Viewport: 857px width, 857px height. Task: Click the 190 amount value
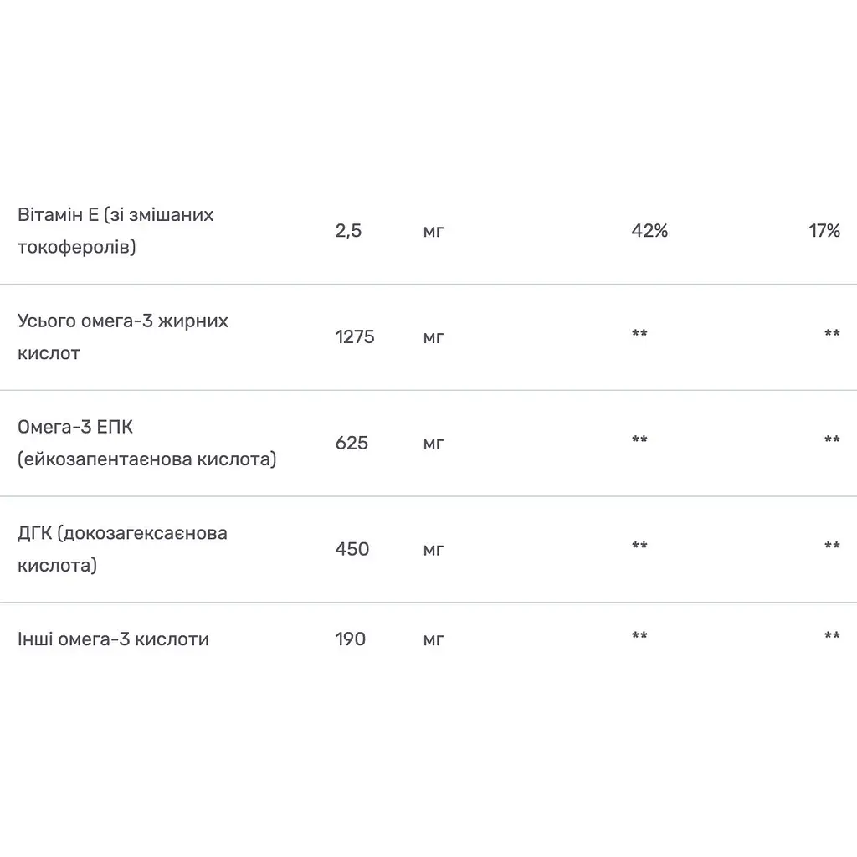tap(351, 639)
